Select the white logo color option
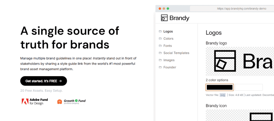 pos(249,87)
